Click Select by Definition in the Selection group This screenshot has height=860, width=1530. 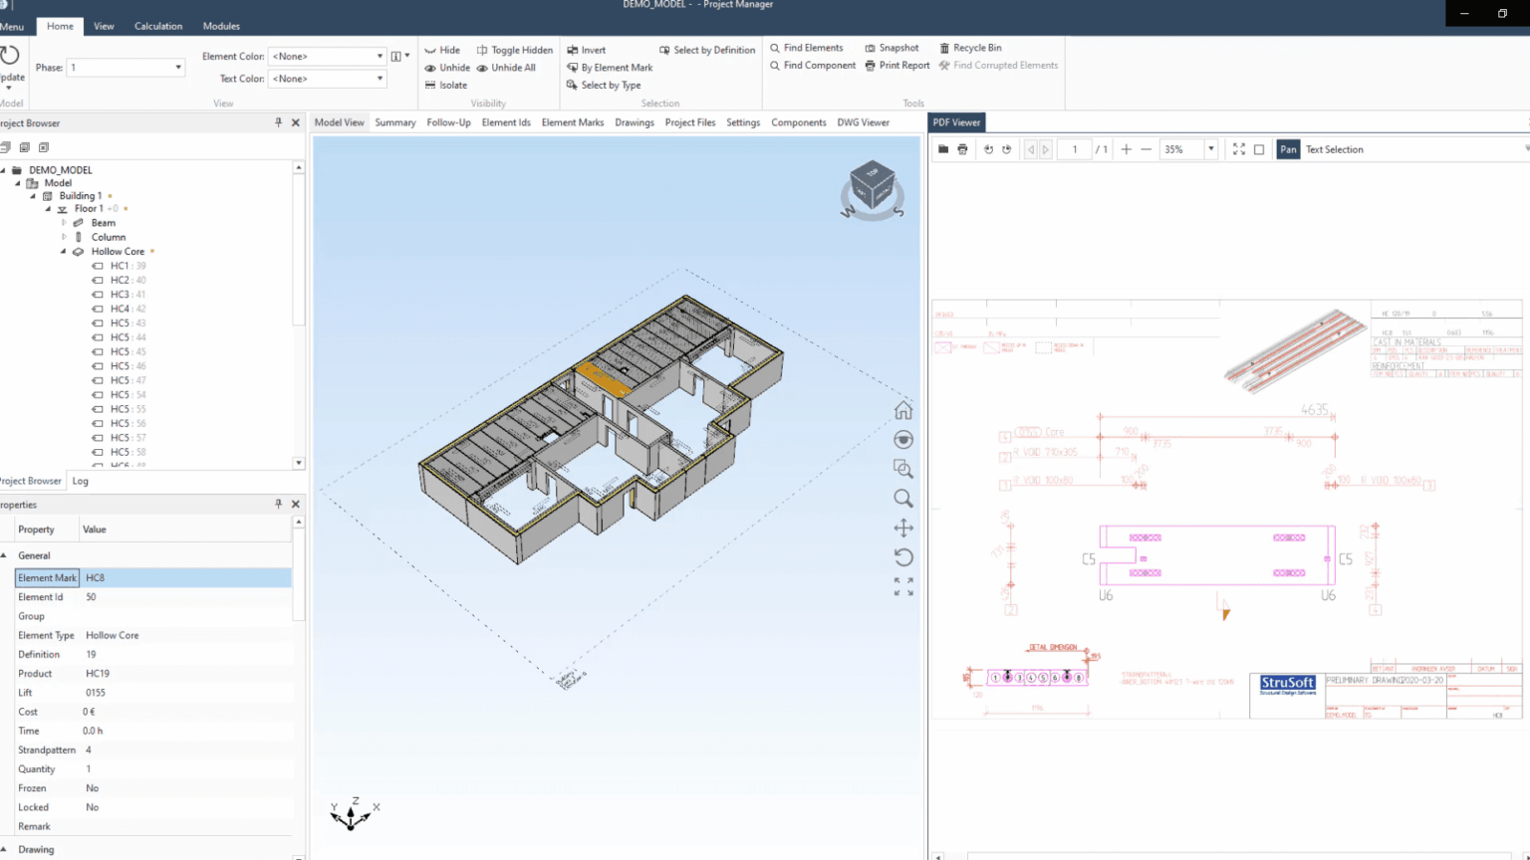click(x=707, y=49)
